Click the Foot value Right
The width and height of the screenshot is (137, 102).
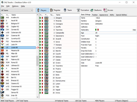click(97, 36)
